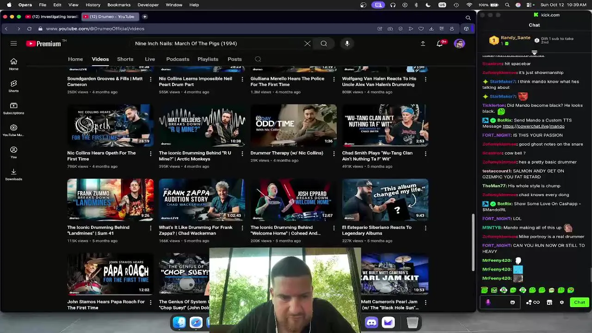Open Opera downloads from address bar
The image size is (592, 333).
pos(431,29)
